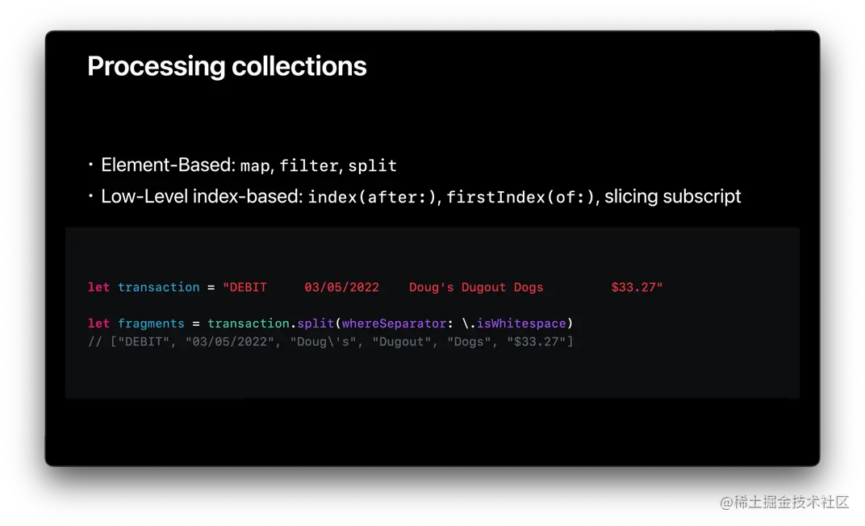Click the 'slicing subscript' text
The height and width of the screenshot is (526, 865).
pyautogui.click(x=672, y=196)
